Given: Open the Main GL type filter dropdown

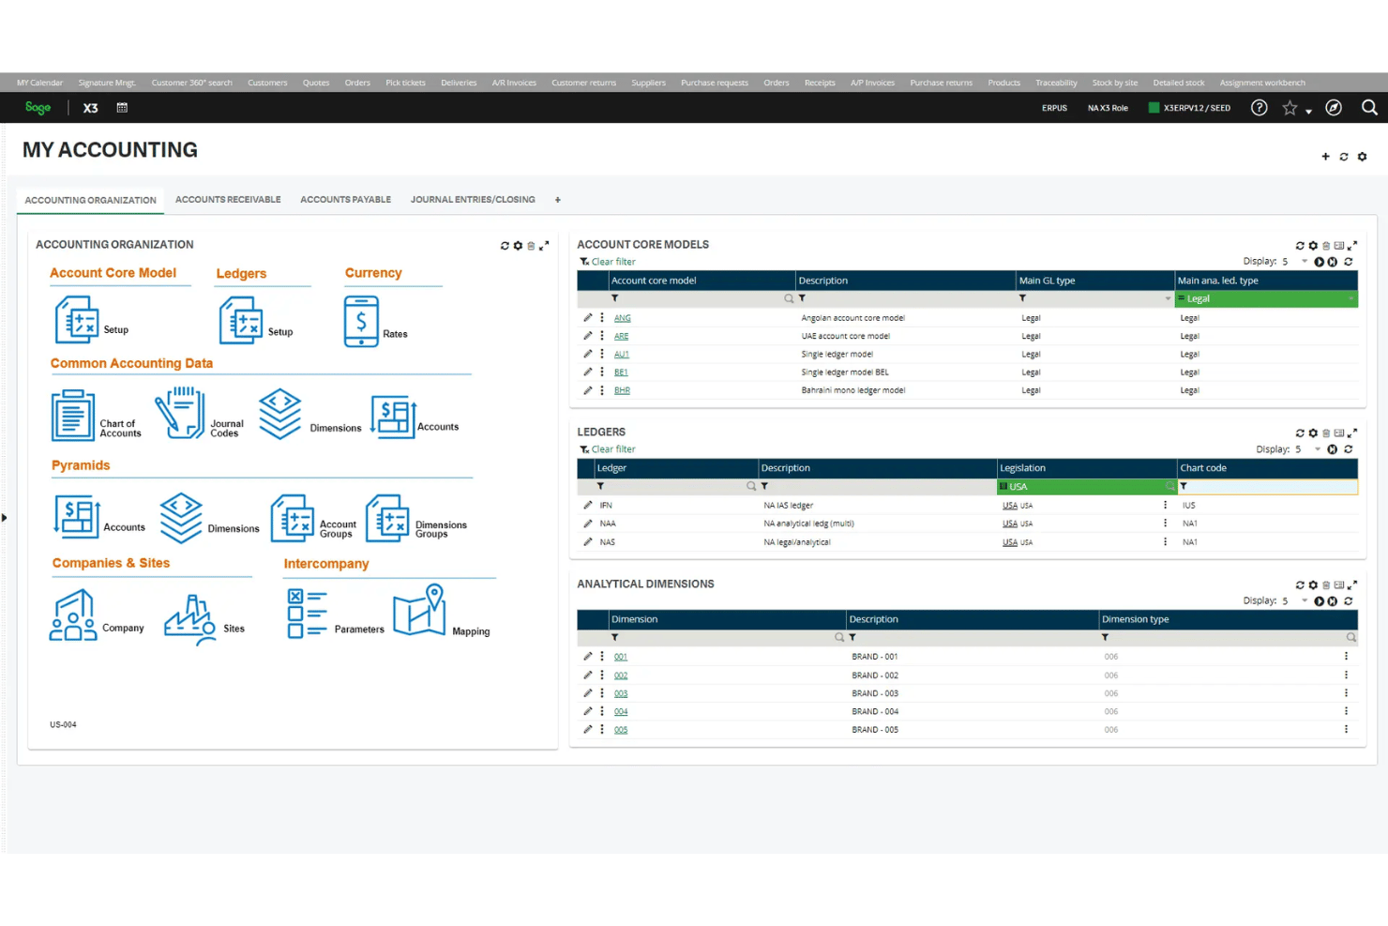Looking at the screenshot, I should (1168, 299).
